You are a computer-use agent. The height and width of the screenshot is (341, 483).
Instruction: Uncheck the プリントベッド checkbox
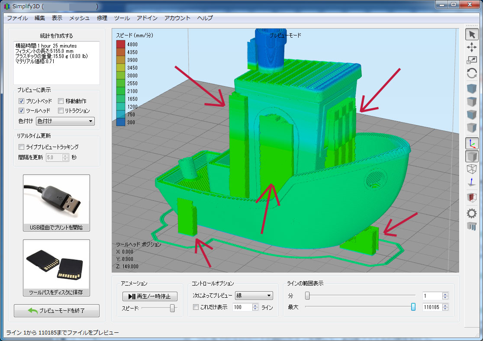coord(21,101)
